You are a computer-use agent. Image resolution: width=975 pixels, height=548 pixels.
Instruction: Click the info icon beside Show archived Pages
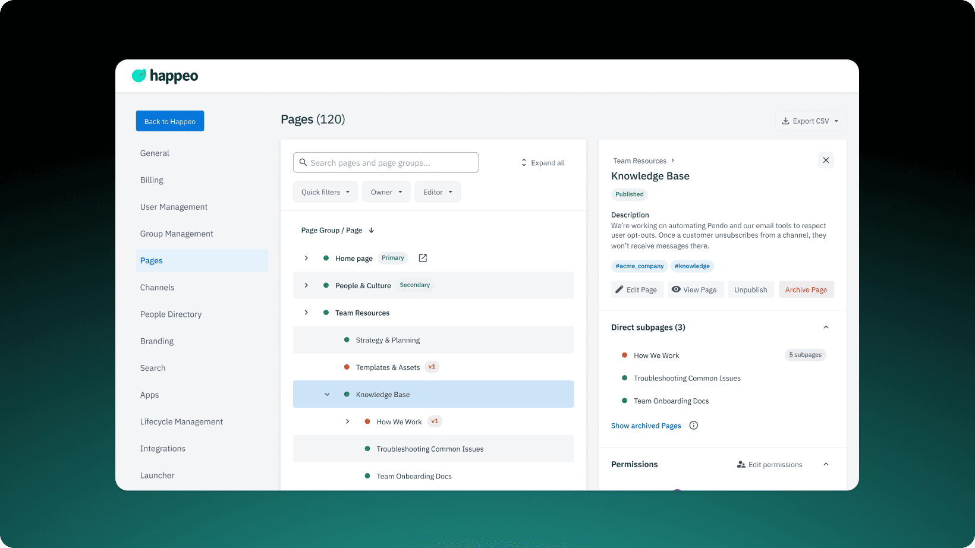[x=693, y=426]
